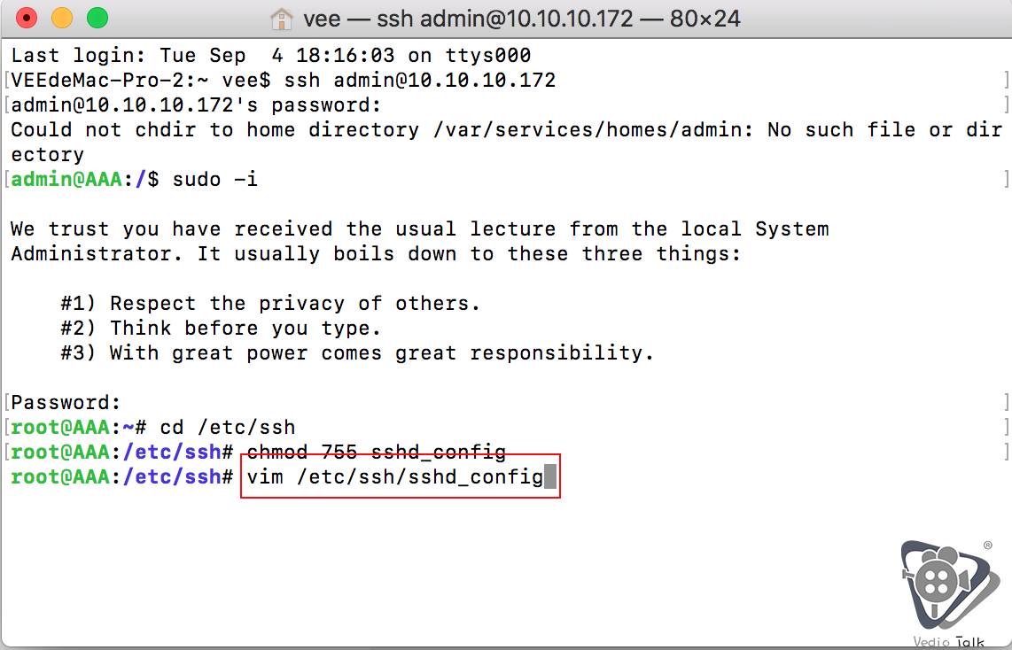Click the green zoom window button

click(x=97, y=18)
